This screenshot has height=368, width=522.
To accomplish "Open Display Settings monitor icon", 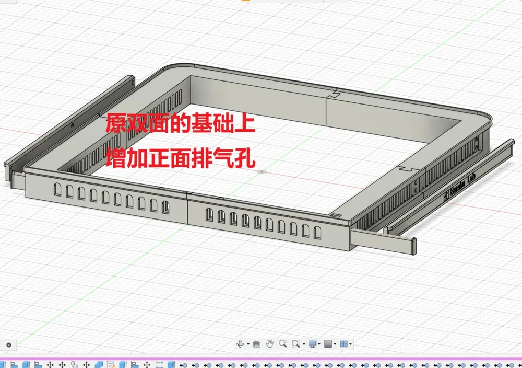I will pos(313,343).
